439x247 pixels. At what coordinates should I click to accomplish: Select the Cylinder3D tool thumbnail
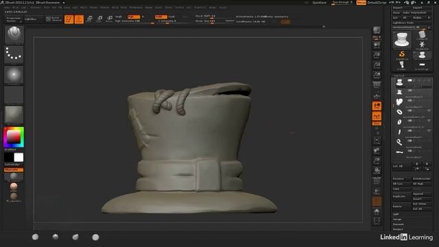[x=422, y=35]
